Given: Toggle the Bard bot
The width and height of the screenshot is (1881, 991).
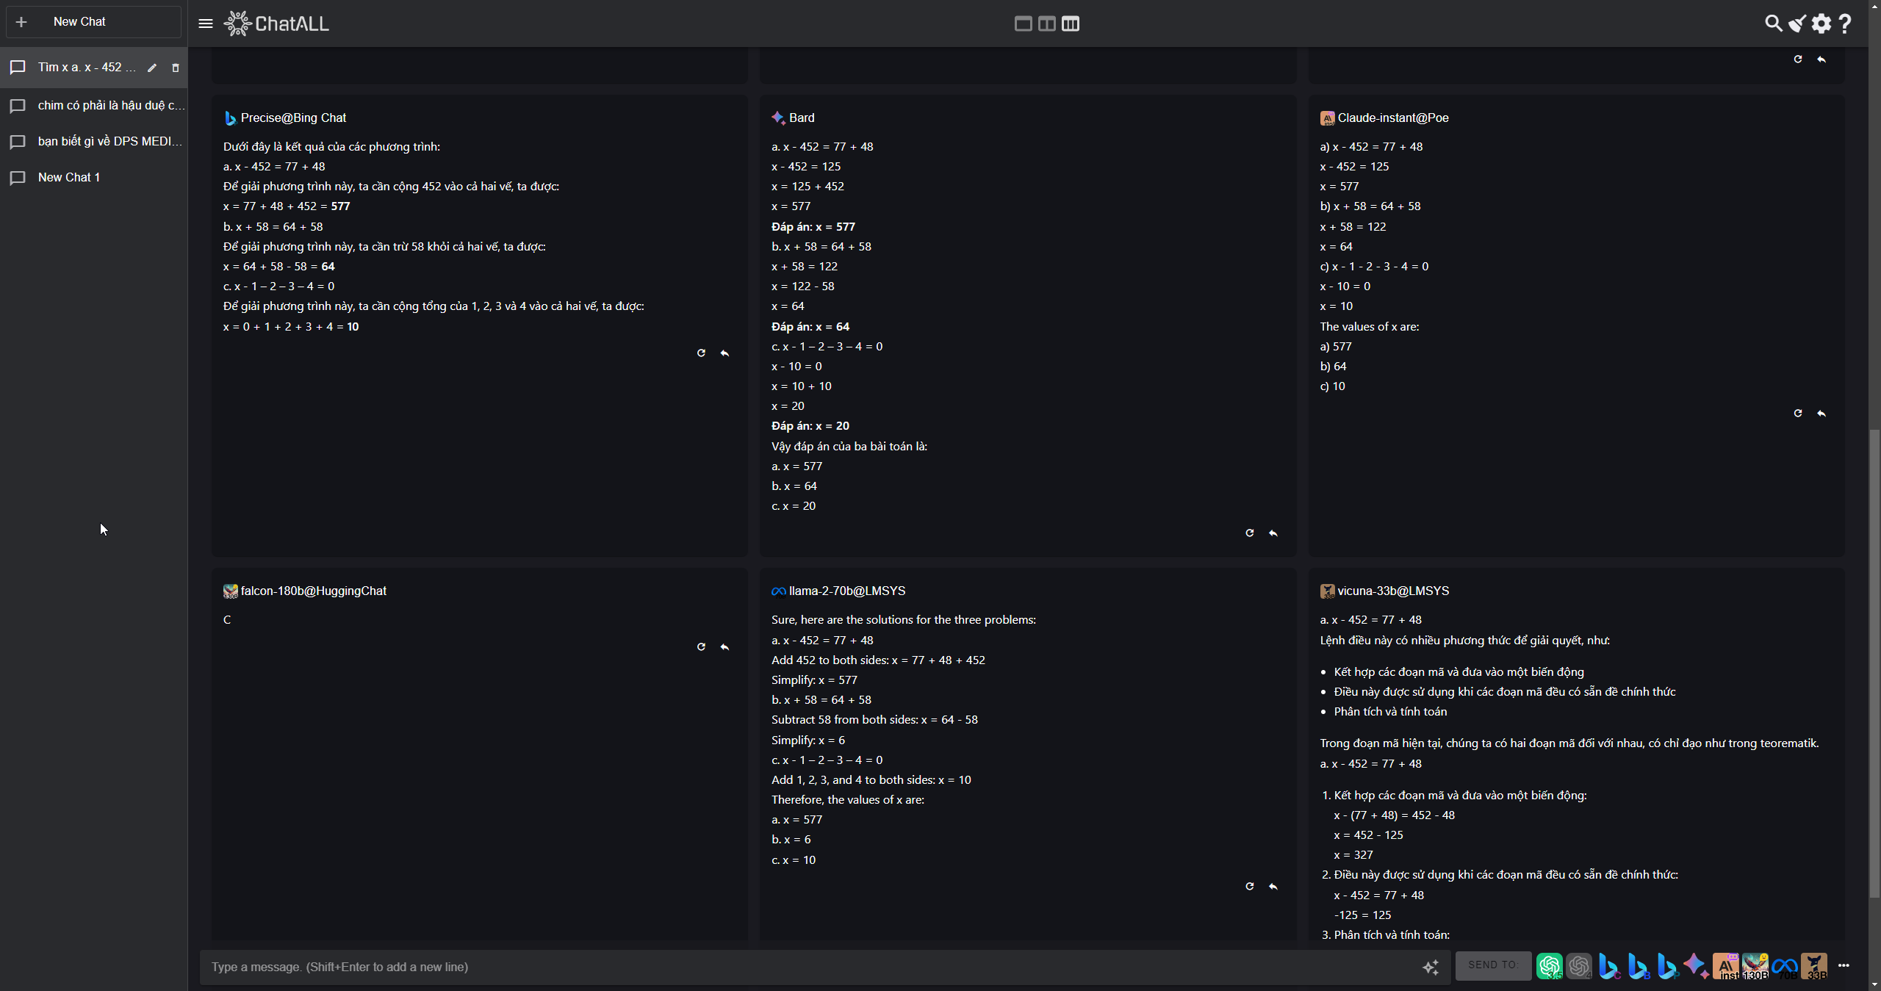Looking at the screenshot, I should (x=1696, y=966).
